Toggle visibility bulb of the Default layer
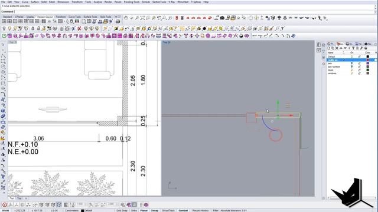378x212 pixels. 352,57
